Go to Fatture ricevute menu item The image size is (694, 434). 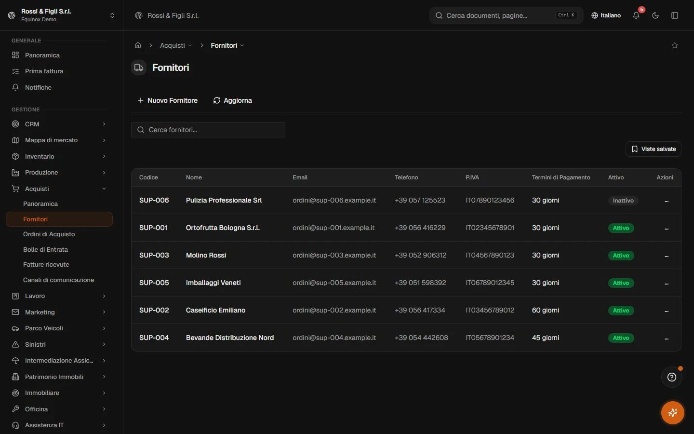point(46,264)
